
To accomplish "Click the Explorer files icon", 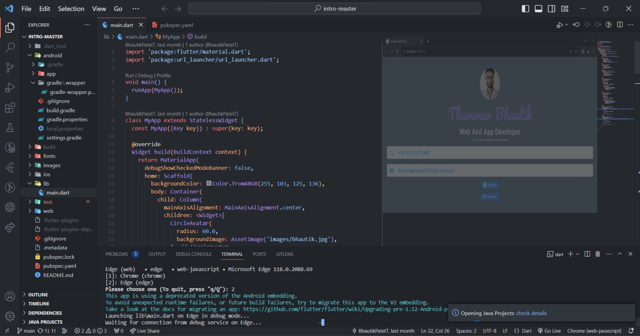I will click(x=10, y=27).
